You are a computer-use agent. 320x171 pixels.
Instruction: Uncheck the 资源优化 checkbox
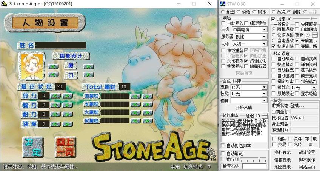[x=246, y=60]
